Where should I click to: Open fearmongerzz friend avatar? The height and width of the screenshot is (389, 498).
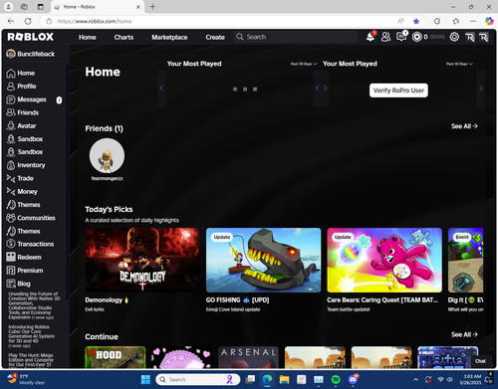[107, 155]
